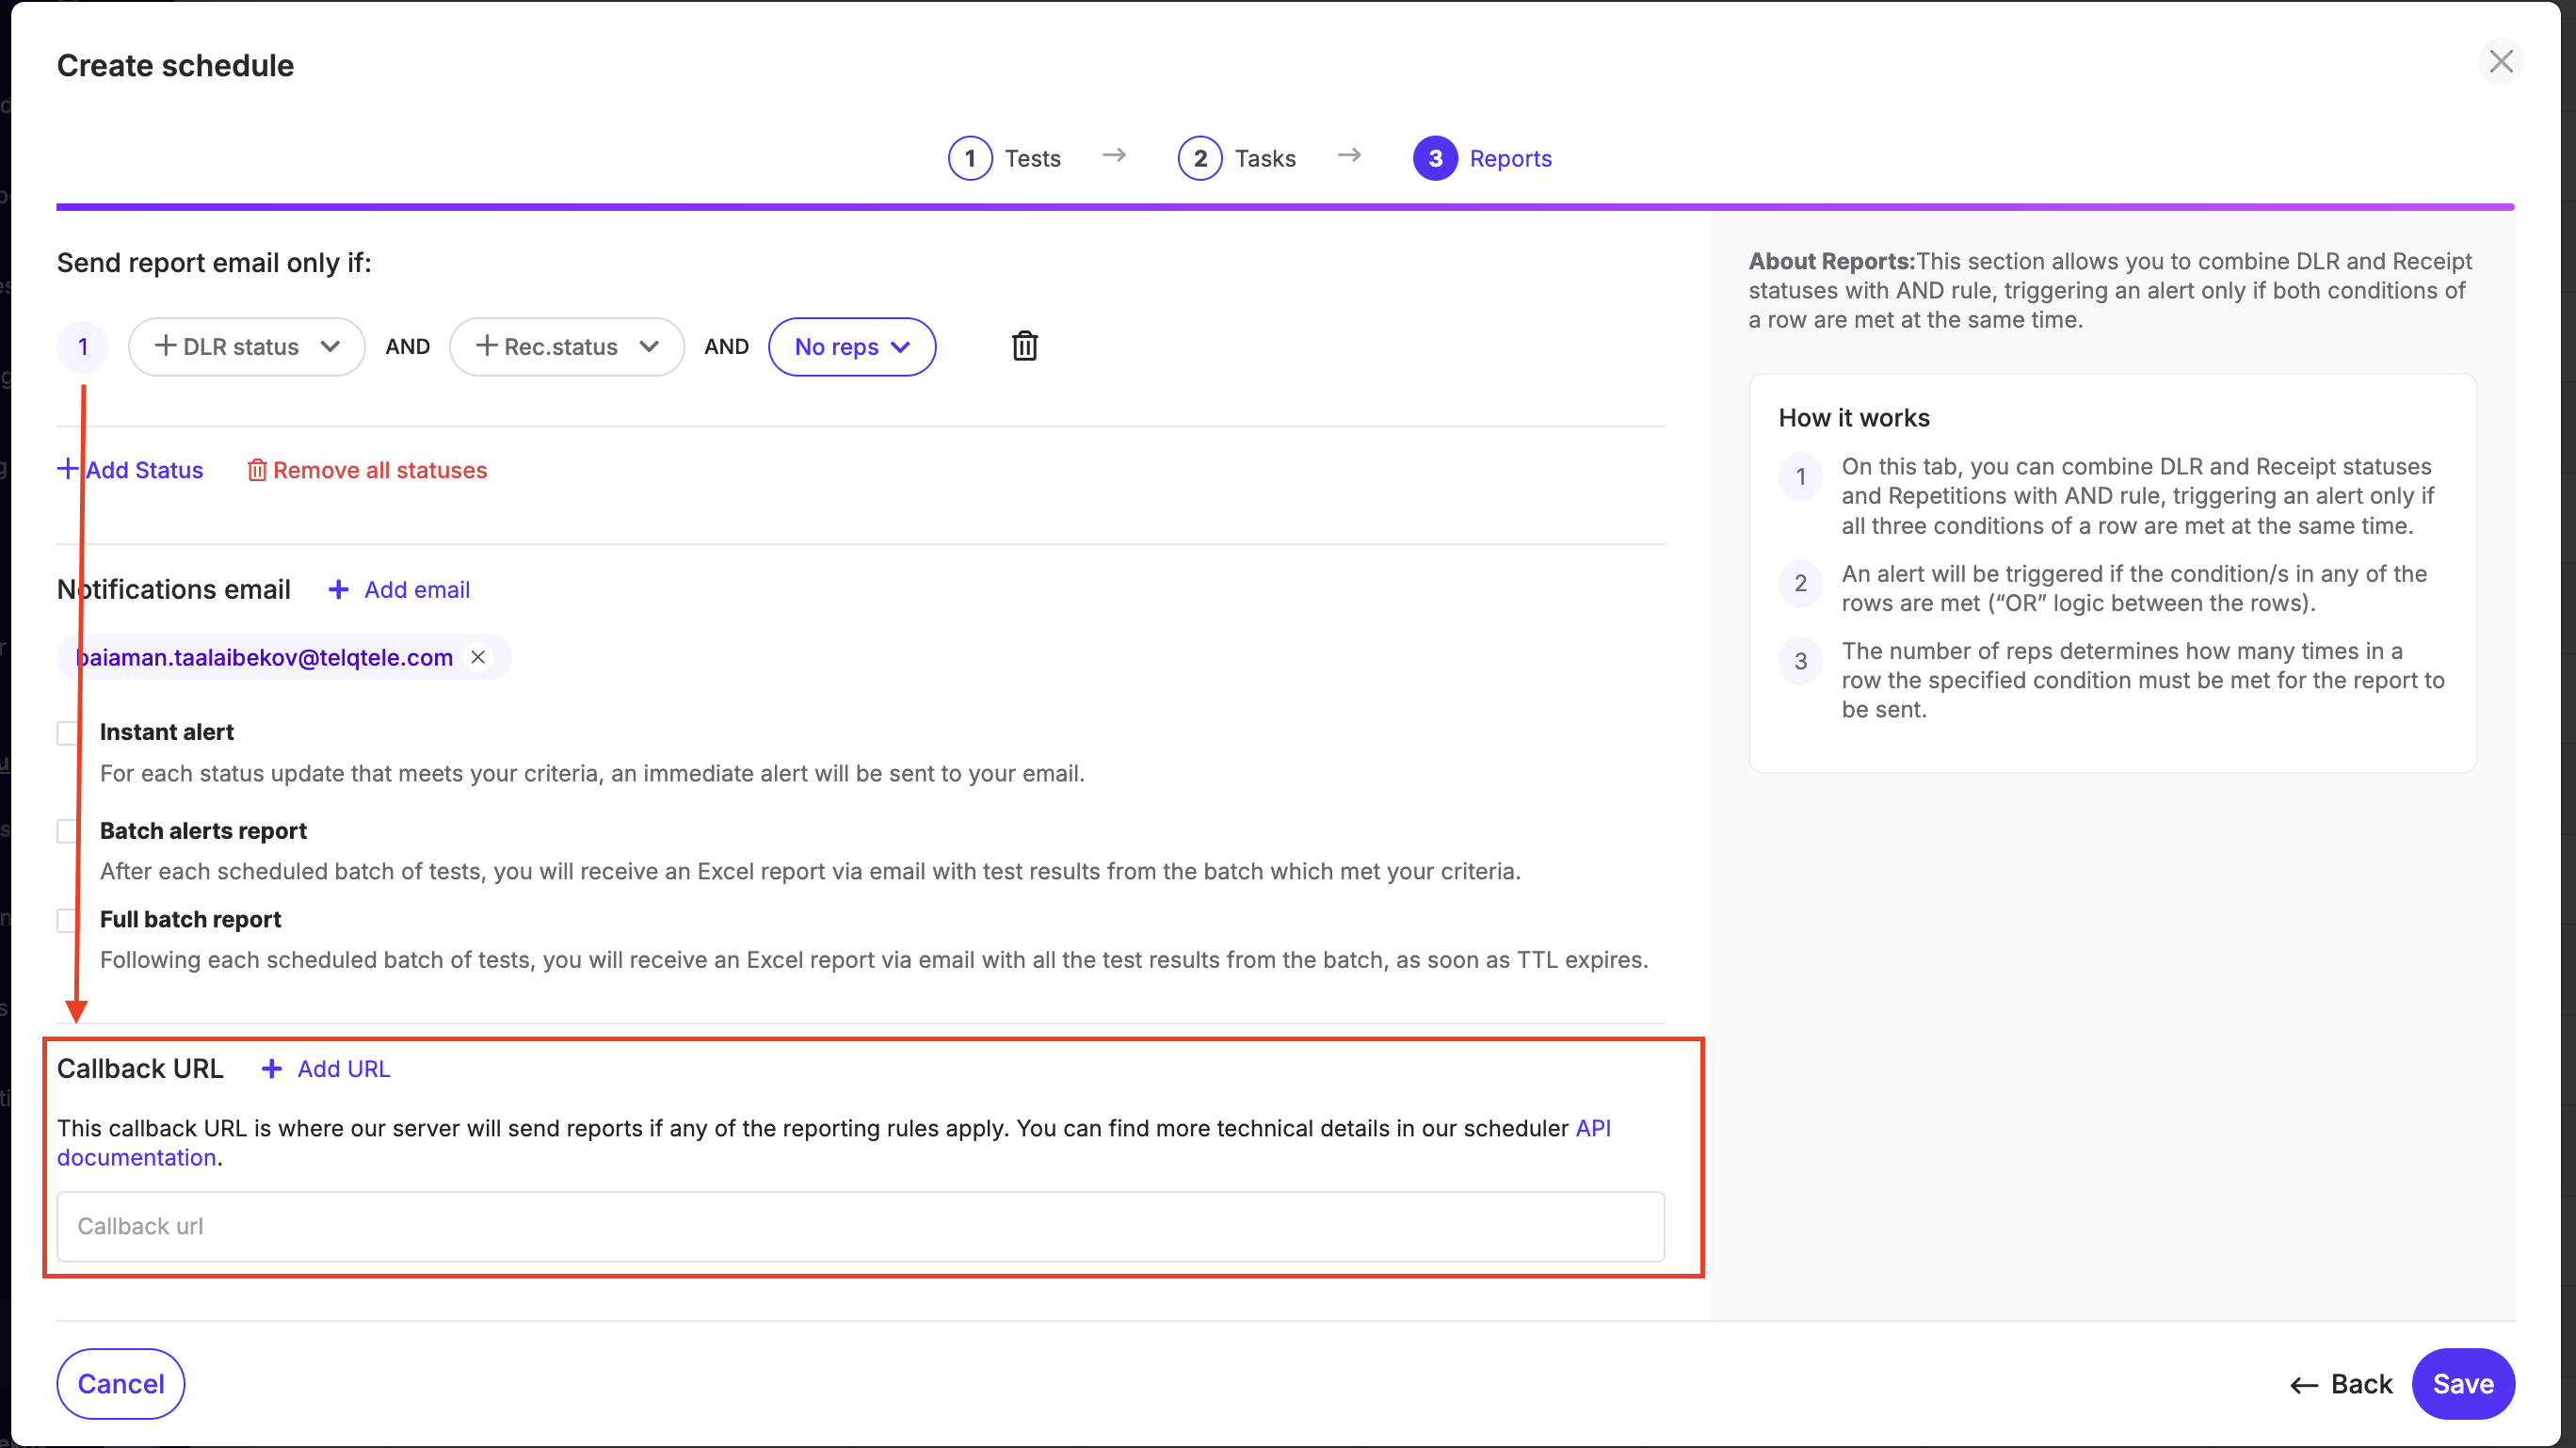The height and width of the screenshot is (1448, 2576).
Task: Tick the Full batch report checkbox
Action: 68,920
